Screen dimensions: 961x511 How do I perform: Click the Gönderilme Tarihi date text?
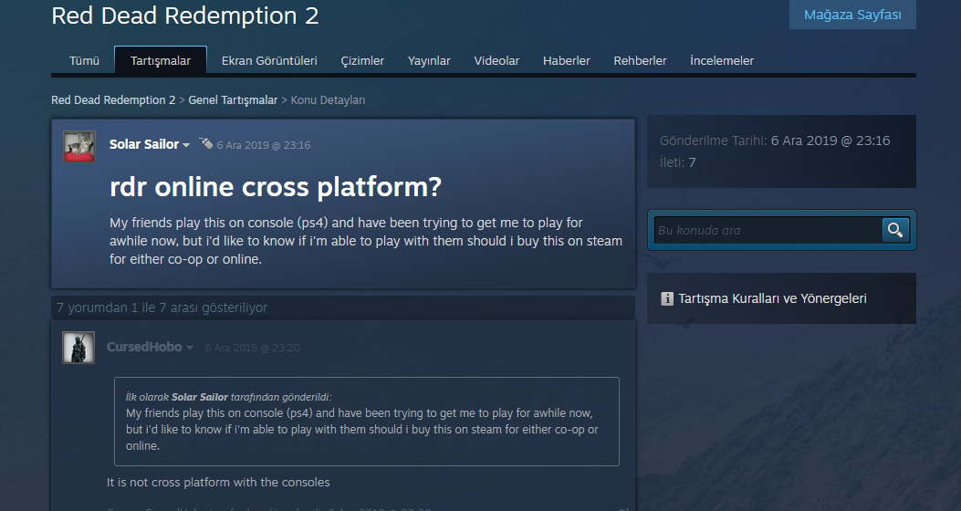coord(775,141)
